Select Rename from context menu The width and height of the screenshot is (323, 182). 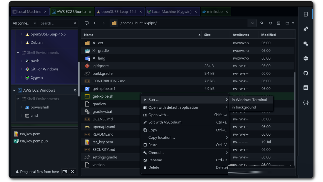(x=155, y=160)
